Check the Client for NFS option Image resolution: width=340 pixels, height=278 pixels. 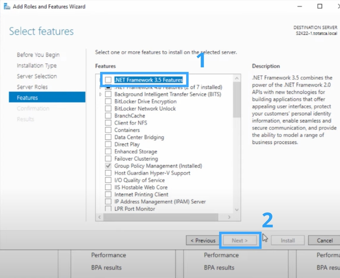(x=108, y=123)
